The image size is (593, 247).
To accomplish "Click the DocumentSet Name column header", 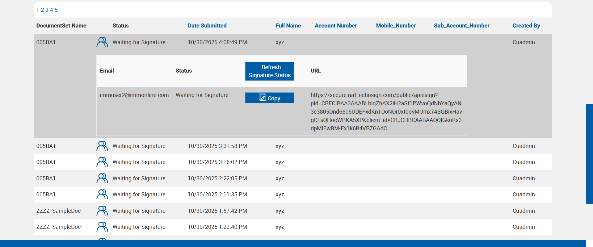I will [x=61, y=26].
